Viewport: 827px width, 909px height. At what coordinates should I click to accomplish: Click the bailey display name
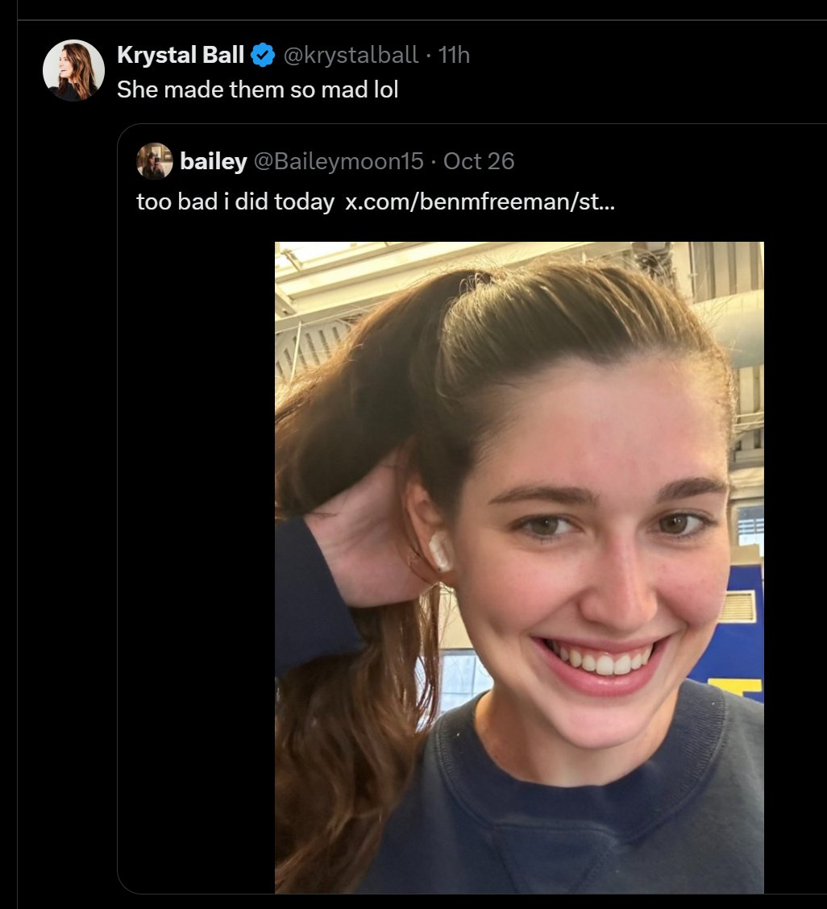point(214,161)
